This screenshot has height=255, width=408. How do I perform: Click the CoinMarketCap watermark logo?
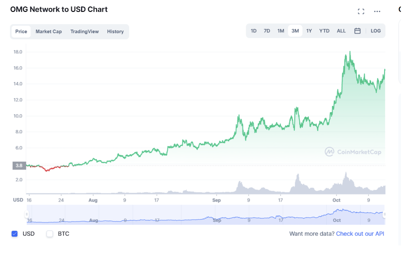[353, 152]
